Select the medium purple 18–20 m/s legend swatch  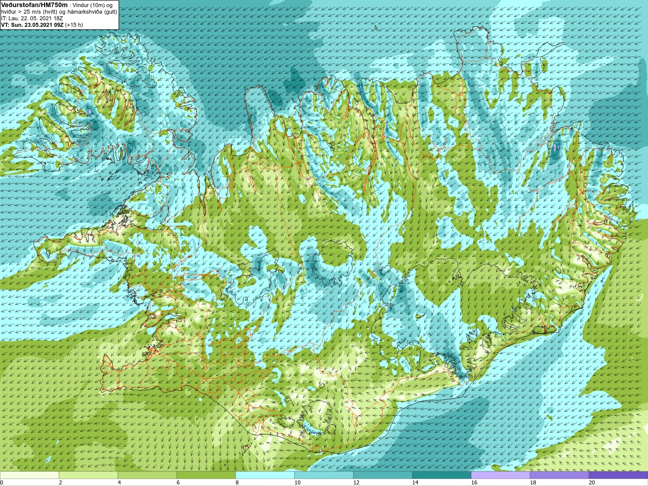(x=559, y=475)
